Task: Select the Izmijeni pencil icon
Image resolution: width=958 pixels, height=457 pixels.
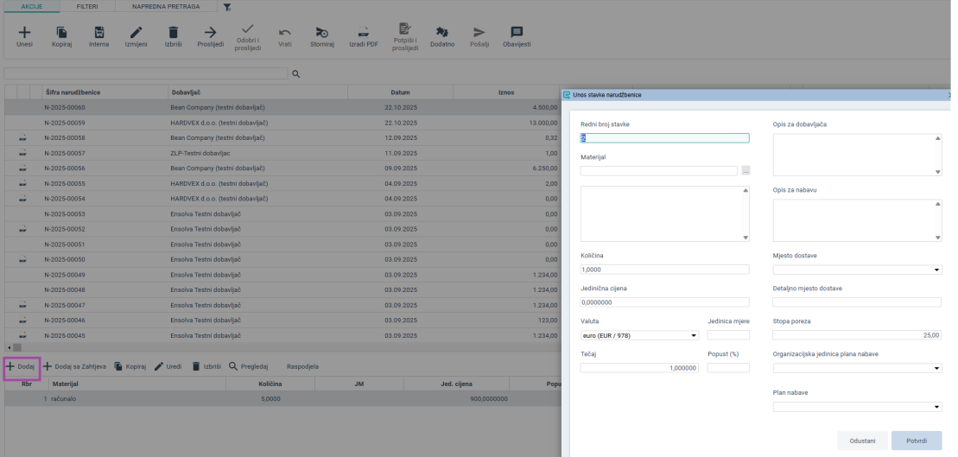Action: click(x=135, y=32)
